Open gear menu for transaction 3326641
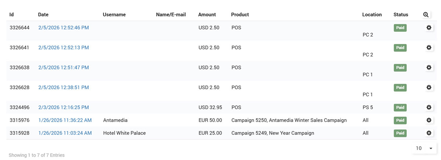This screenshot has height=160, width=441. [x=429, y=47]
